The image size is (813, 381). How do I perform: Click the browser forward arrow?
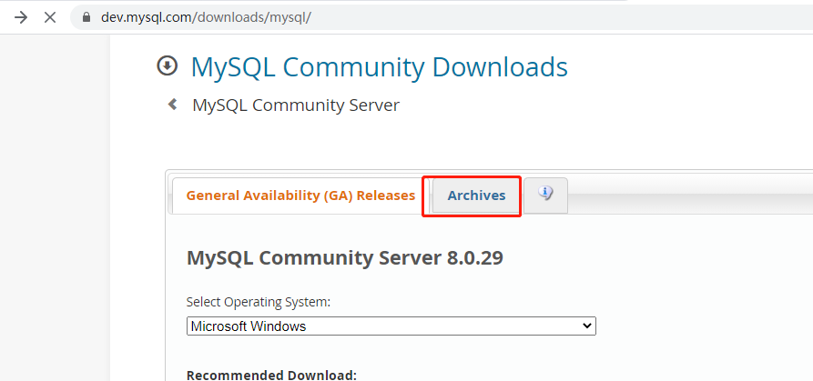pos(21,17)
